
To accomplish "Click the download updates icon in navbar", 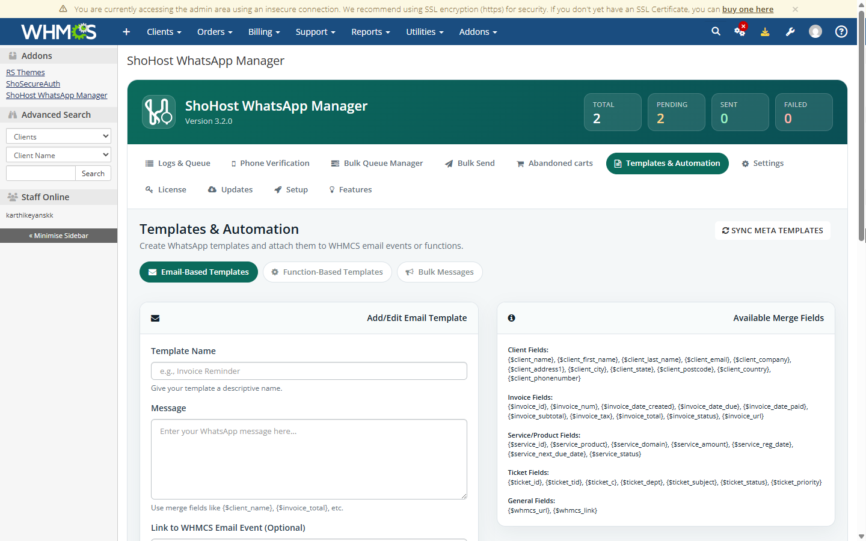I will [765, 32].
